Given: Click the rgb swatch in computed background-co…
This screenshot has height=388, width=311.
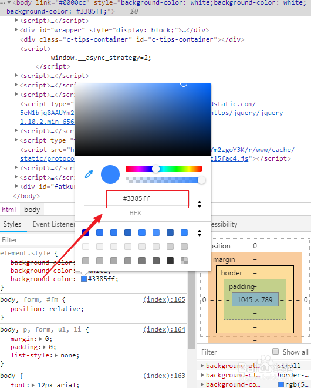Looking at the screenshot, I should pyautogui.click(x=281, y=384).
